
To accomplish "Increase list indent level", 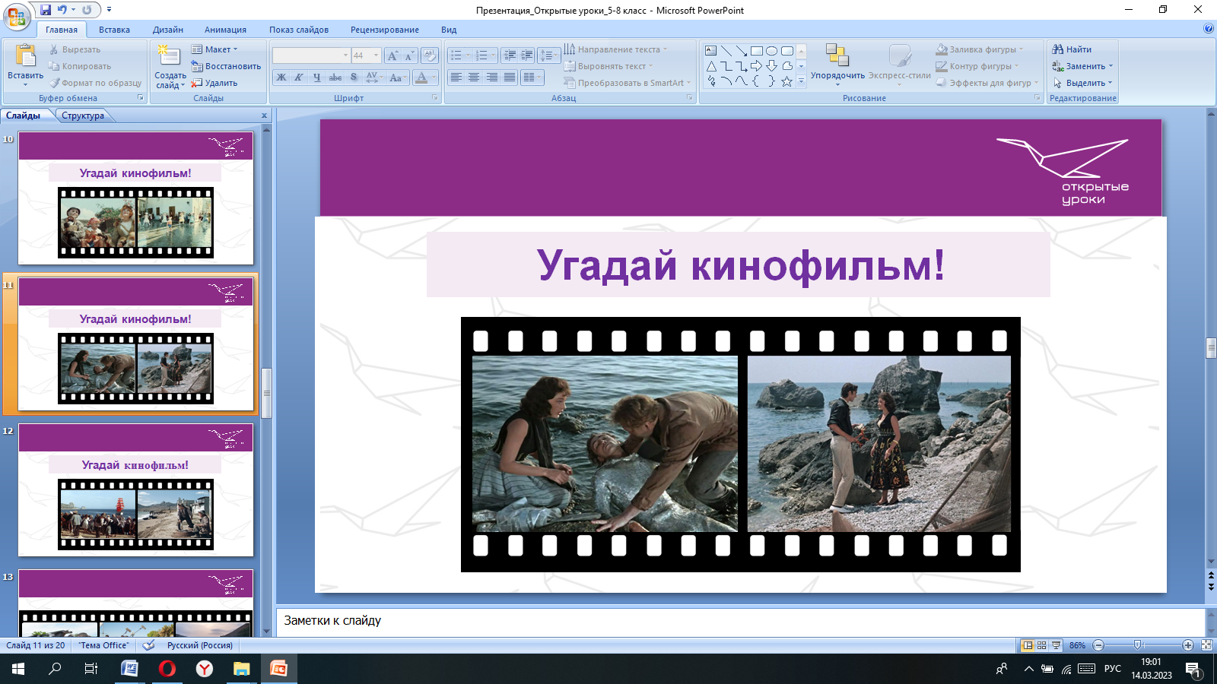I will (x=526, y=55).
